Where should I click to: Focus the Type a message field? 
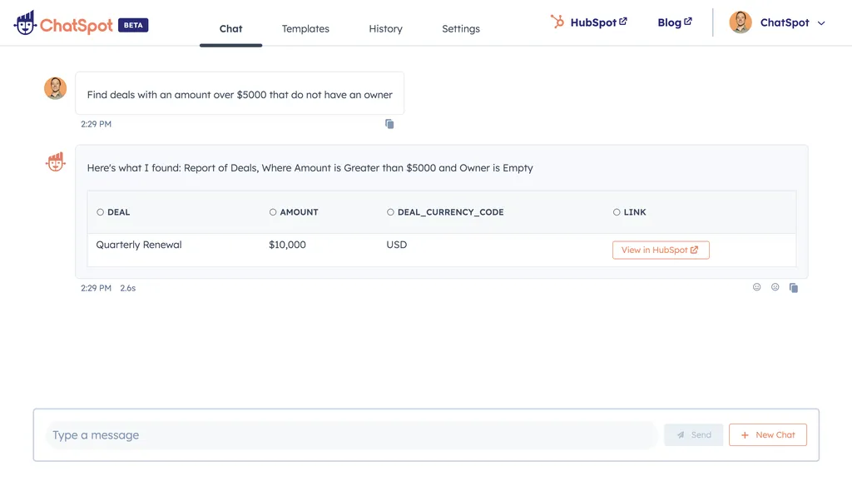(351, 434)
